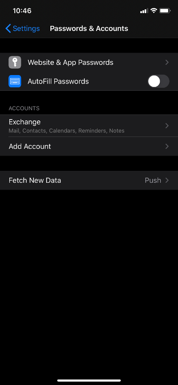Tap the blue back arrow icon
This screenshot has width=178, height=385.
(8, 28)
